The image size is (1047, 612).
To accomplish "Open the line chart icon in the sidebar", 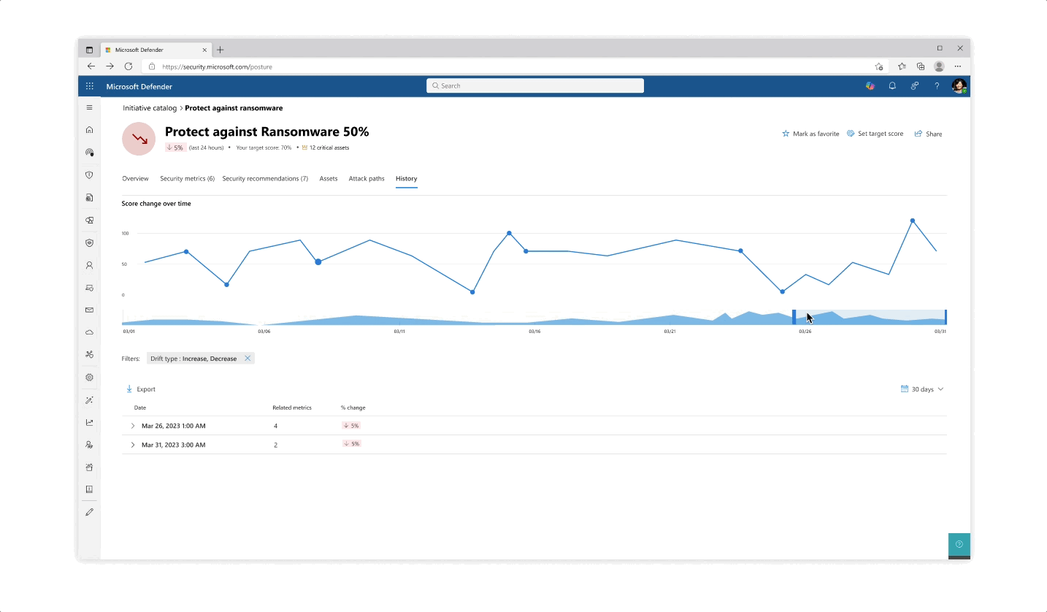I will [90, 422].
